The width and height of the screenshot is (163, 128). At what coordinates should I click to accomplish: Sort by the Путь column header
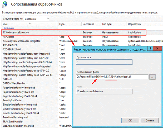[70, 24]
